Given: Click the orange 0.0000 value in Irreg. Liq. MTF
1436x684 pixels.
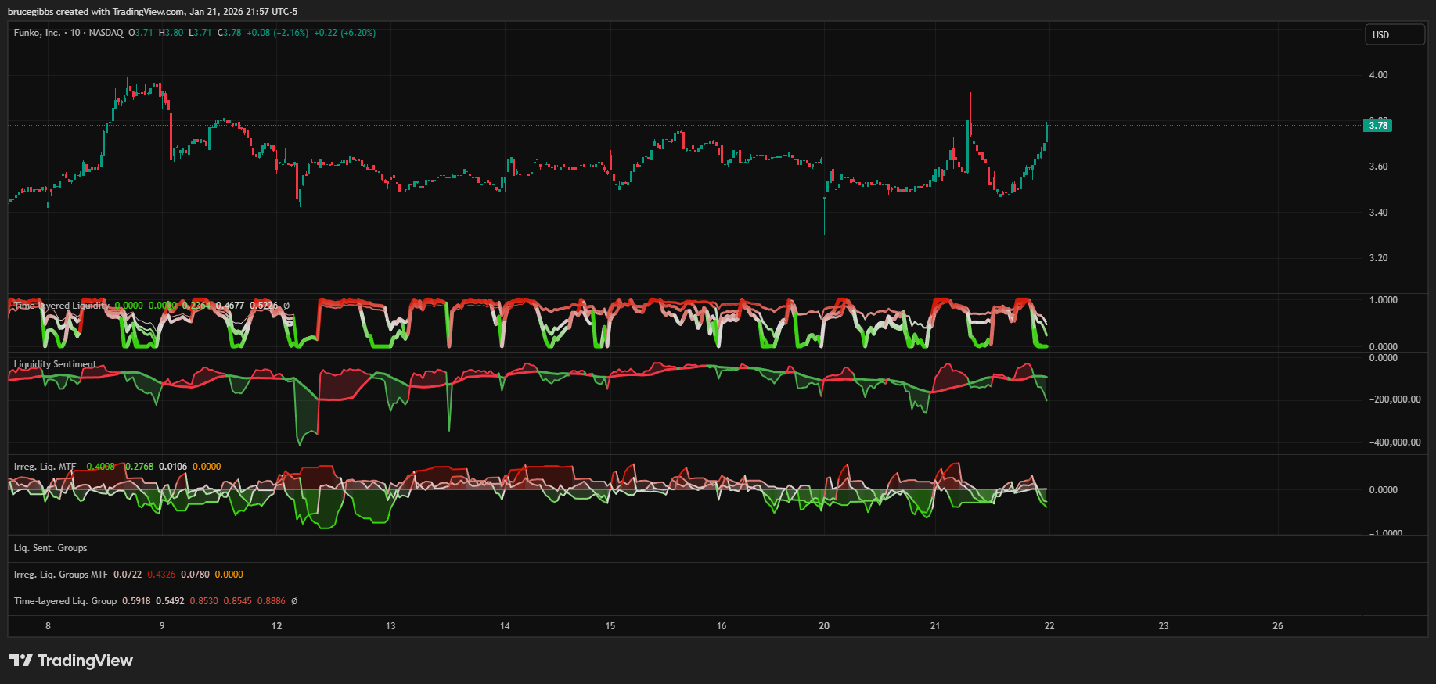Looking at the screenshot, I should click(x=207, y=467).
